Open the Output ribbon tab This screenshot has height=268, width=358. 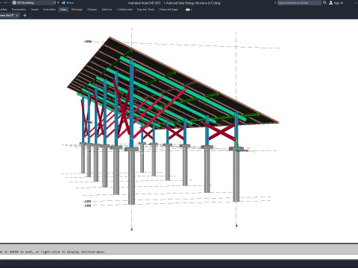point(92,10)
